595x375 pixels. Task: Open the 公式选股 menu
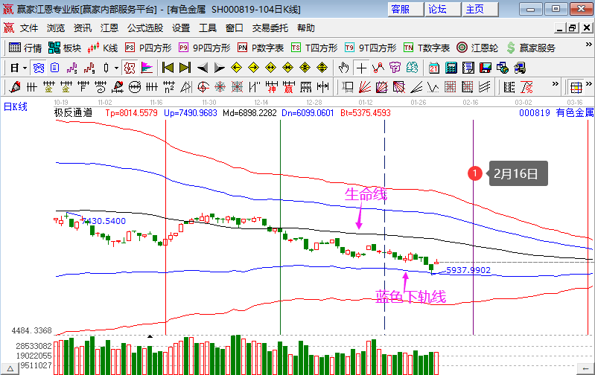click(x=145, y=28)
